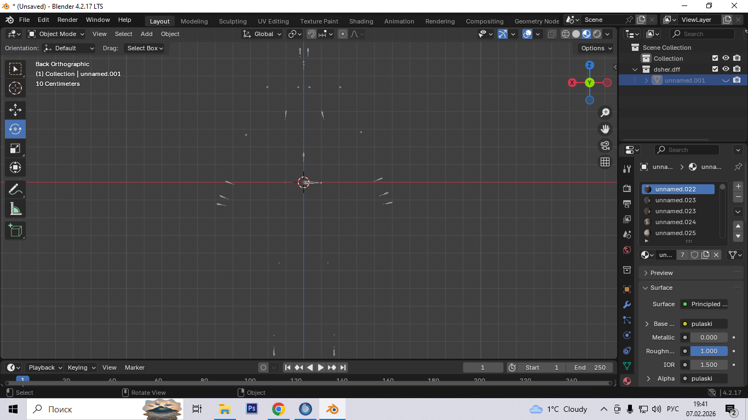Click the viewport Options button
The width and height of the screenshot is (748, 420).
(x=596, y=48)
